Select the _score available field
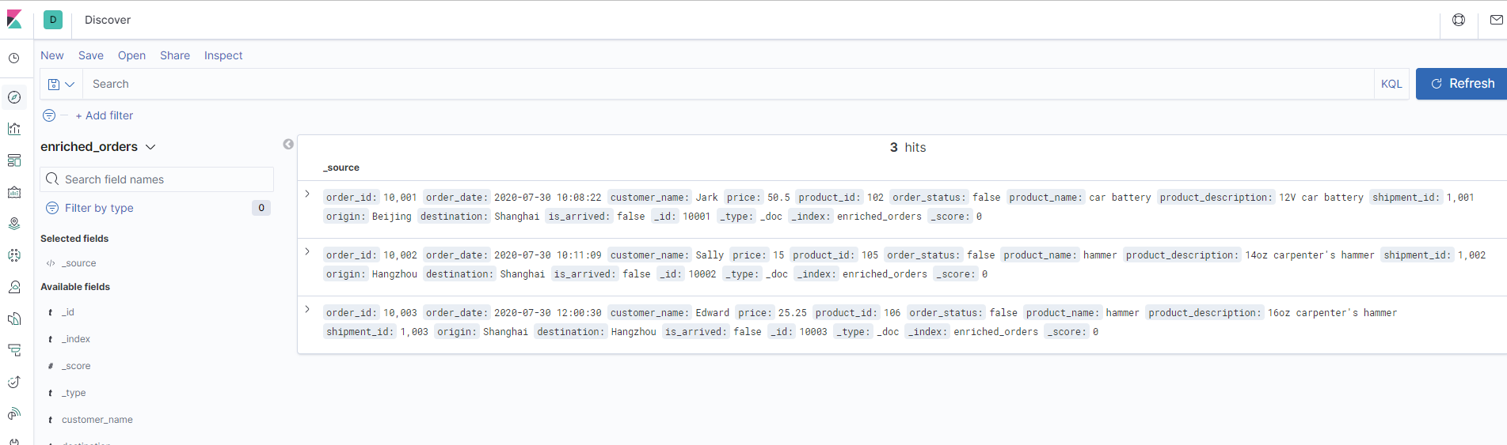The image size is (1507, 445). tap(76, 366)
